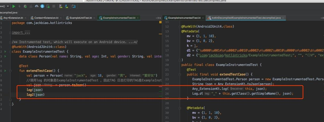The width and height of the screenshot is (324, 122).
Task: Run with coverage icon
Action: coord(31,6)
